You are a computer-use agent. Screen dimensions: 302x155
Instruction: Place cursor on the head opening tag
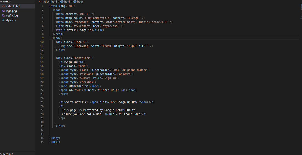point(57,10)
